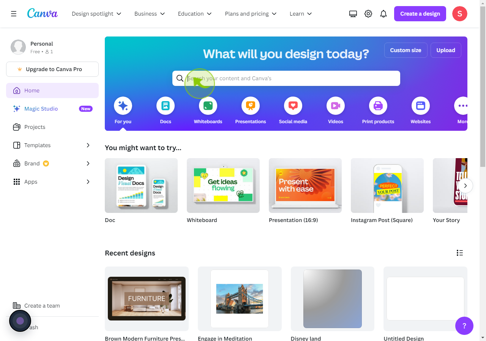Click Upgrade to Canva Pro

52,69
